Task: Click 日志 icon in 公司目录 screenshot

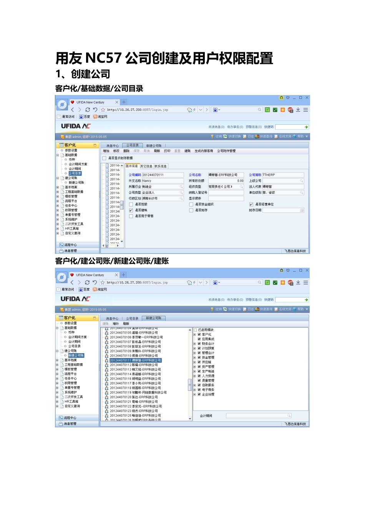Action: (x=244, y=137)
